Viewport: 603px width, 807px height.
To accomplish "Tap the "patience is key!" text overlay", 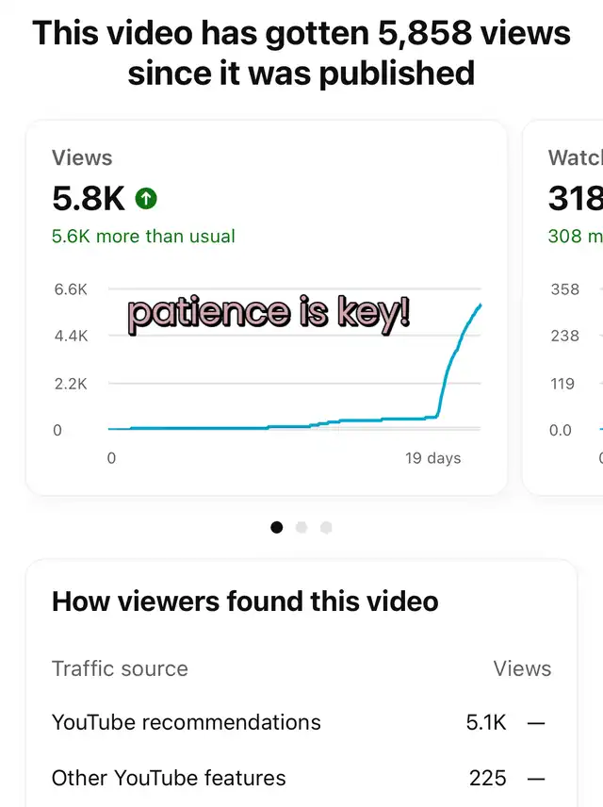I will (x=269, y=314).
